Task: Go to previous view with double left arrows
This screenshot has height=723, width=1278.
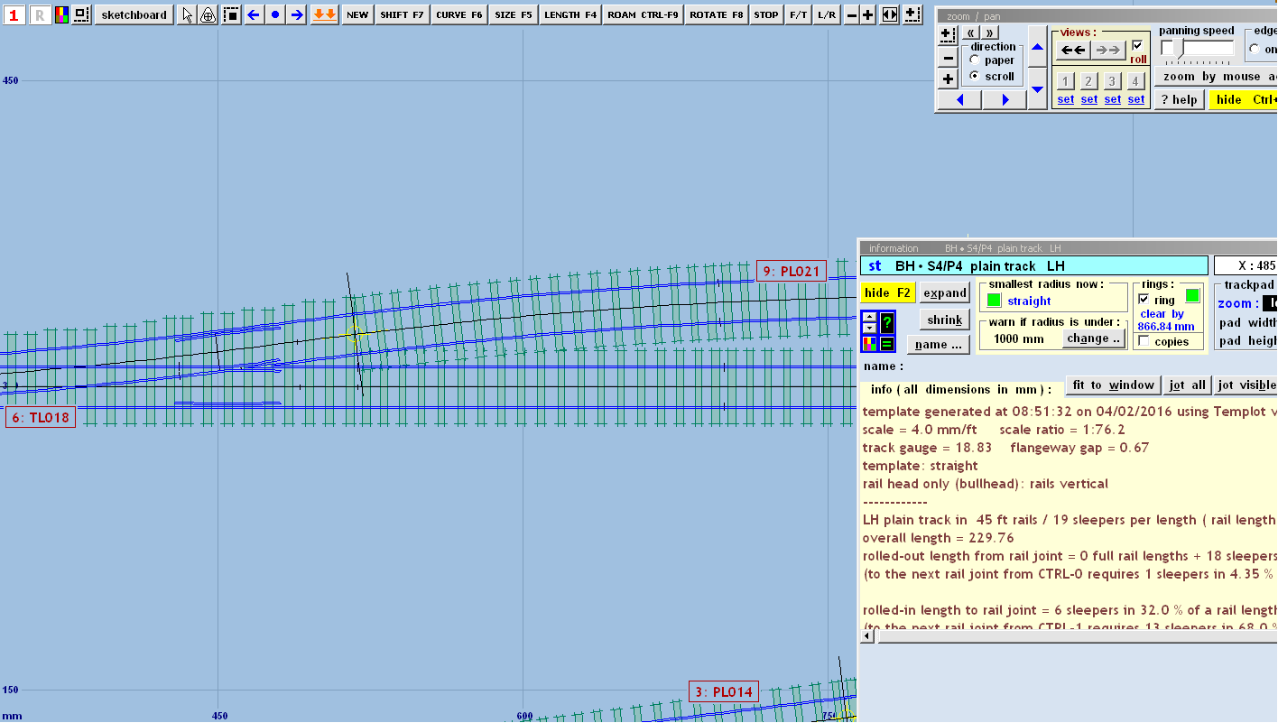Action: pos(1073,51)
